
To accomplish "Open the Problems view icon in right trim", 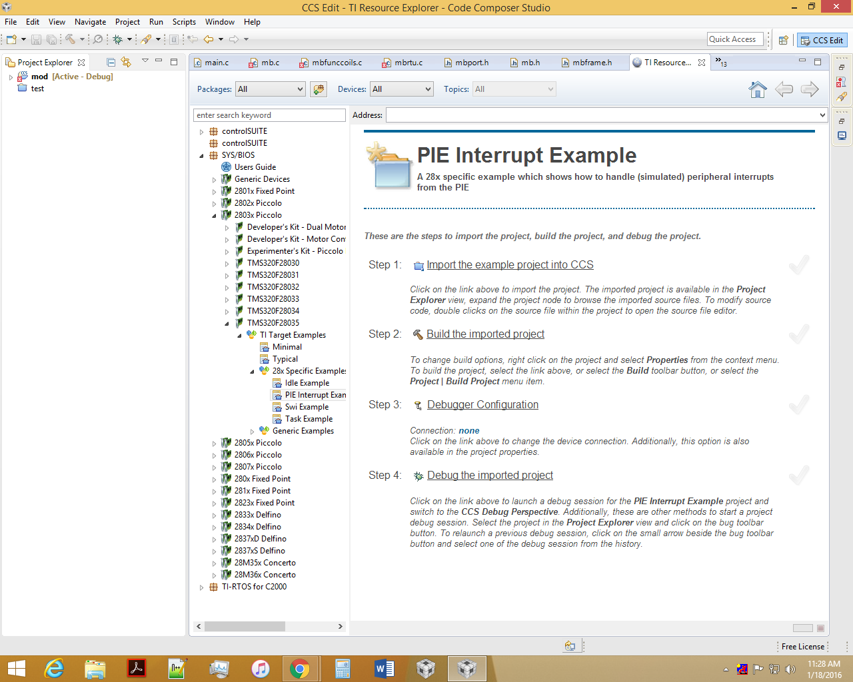I will [842, 82].
